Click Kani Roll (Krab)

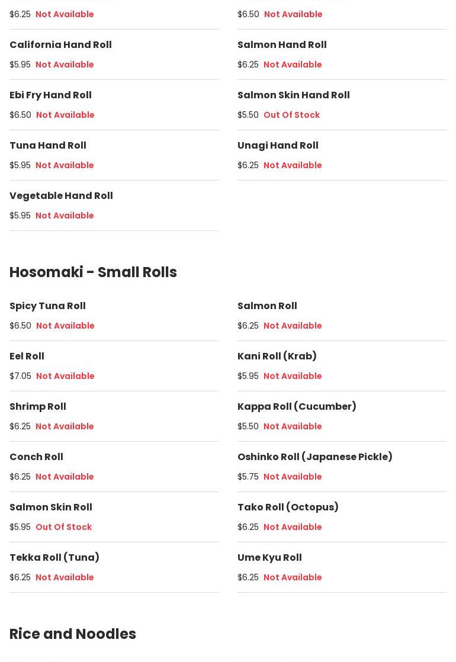(x=277, y=356)
